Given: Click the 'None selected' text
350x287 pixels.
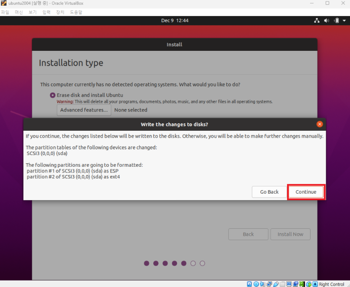Looking at the screenshot, I should pyautogui.click(x=131, y=110).
